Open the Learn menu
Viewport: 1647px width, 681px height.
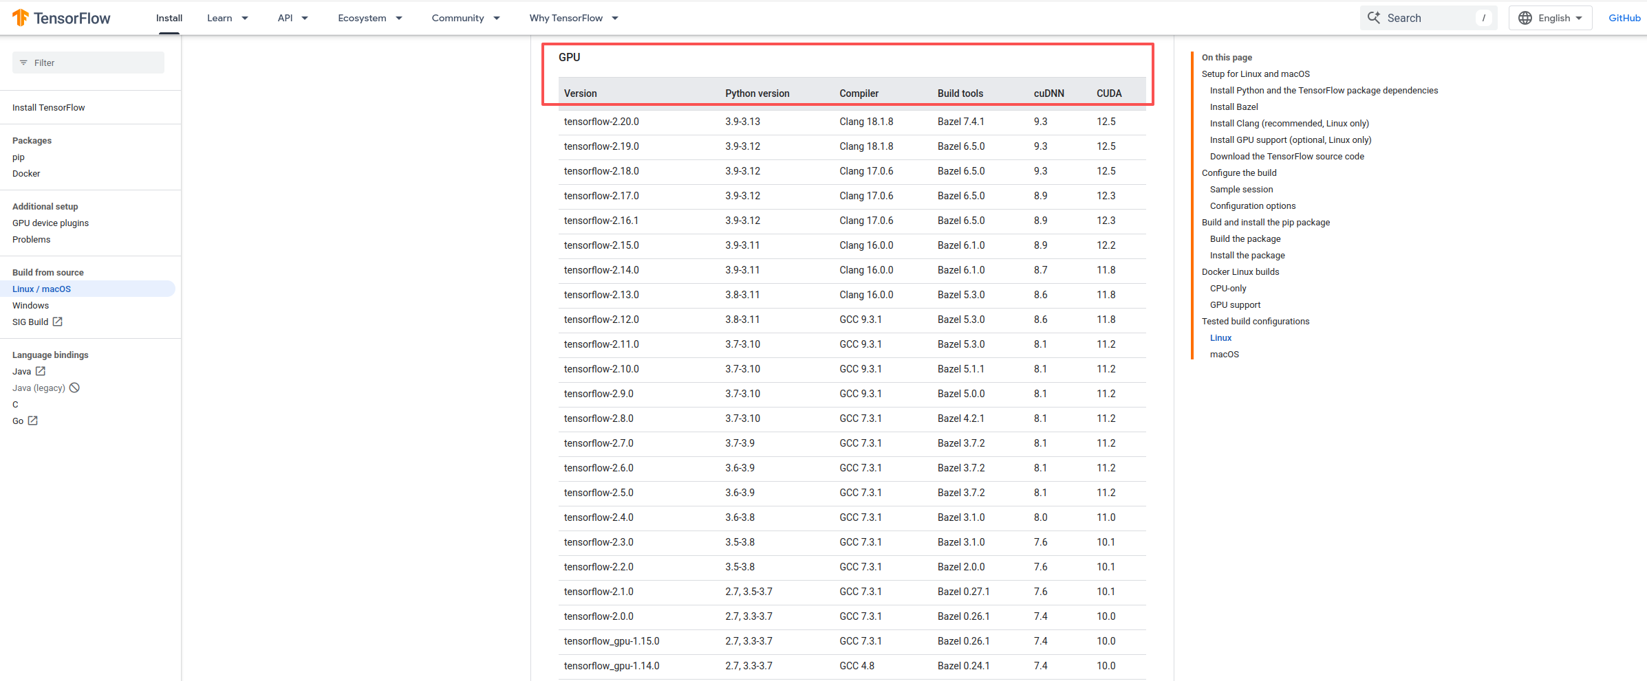(219, 18)
